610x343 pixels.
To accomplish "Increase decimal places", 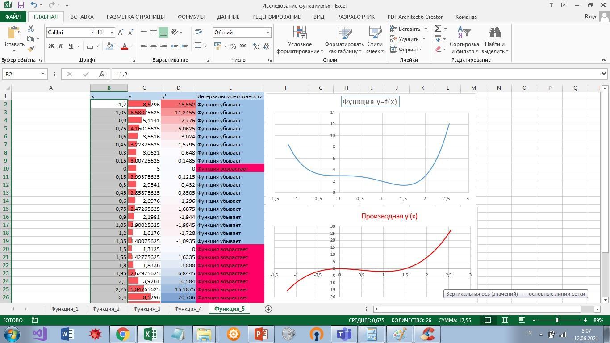I will (257, 46).
